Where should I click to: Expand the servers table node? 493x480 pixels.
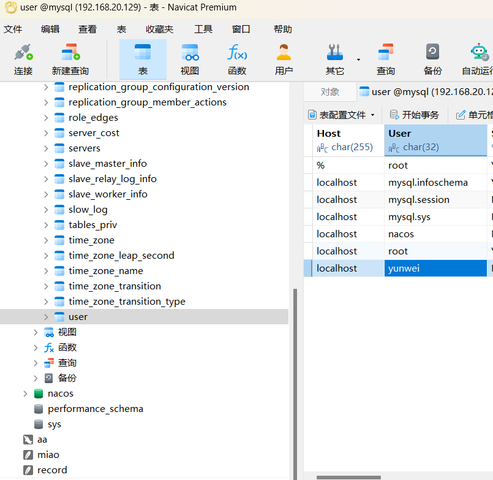46,148
